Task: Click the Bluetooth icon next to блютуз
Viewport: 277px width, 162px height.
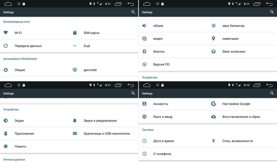Action: [144, 51]
